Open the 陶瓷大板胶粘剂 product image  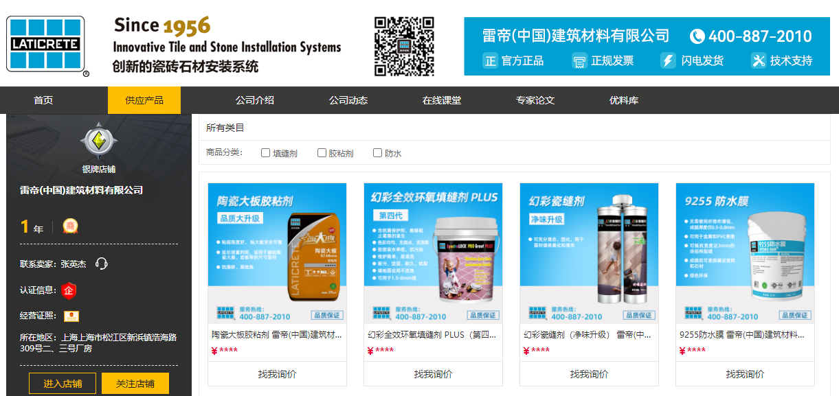[277, 253]
